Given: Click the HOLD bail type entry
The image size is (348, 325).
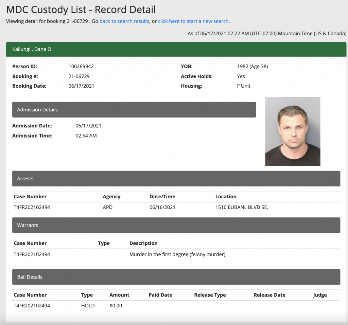Looking at the screenshot, I should click(x=88, y=306).
